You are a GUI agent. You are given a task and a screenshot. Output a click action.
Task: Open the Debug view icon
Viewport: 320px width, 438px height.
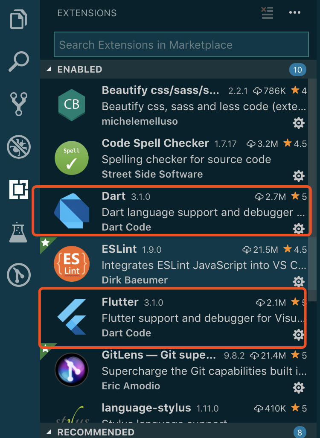[x=19, y=147]
